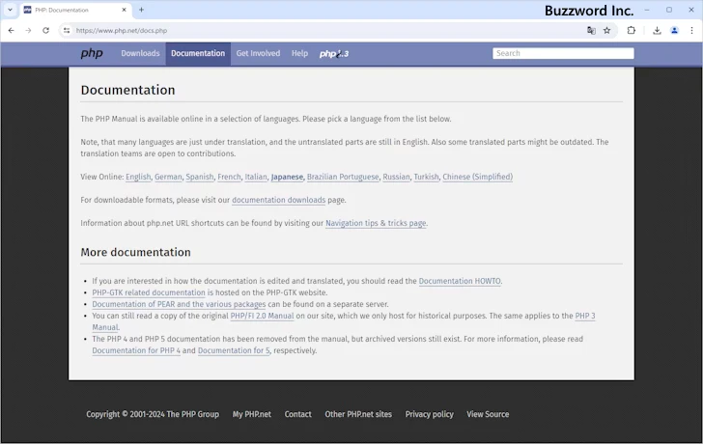Open the Italian manual link
703x444 pixels.
[x=256, y=177]
